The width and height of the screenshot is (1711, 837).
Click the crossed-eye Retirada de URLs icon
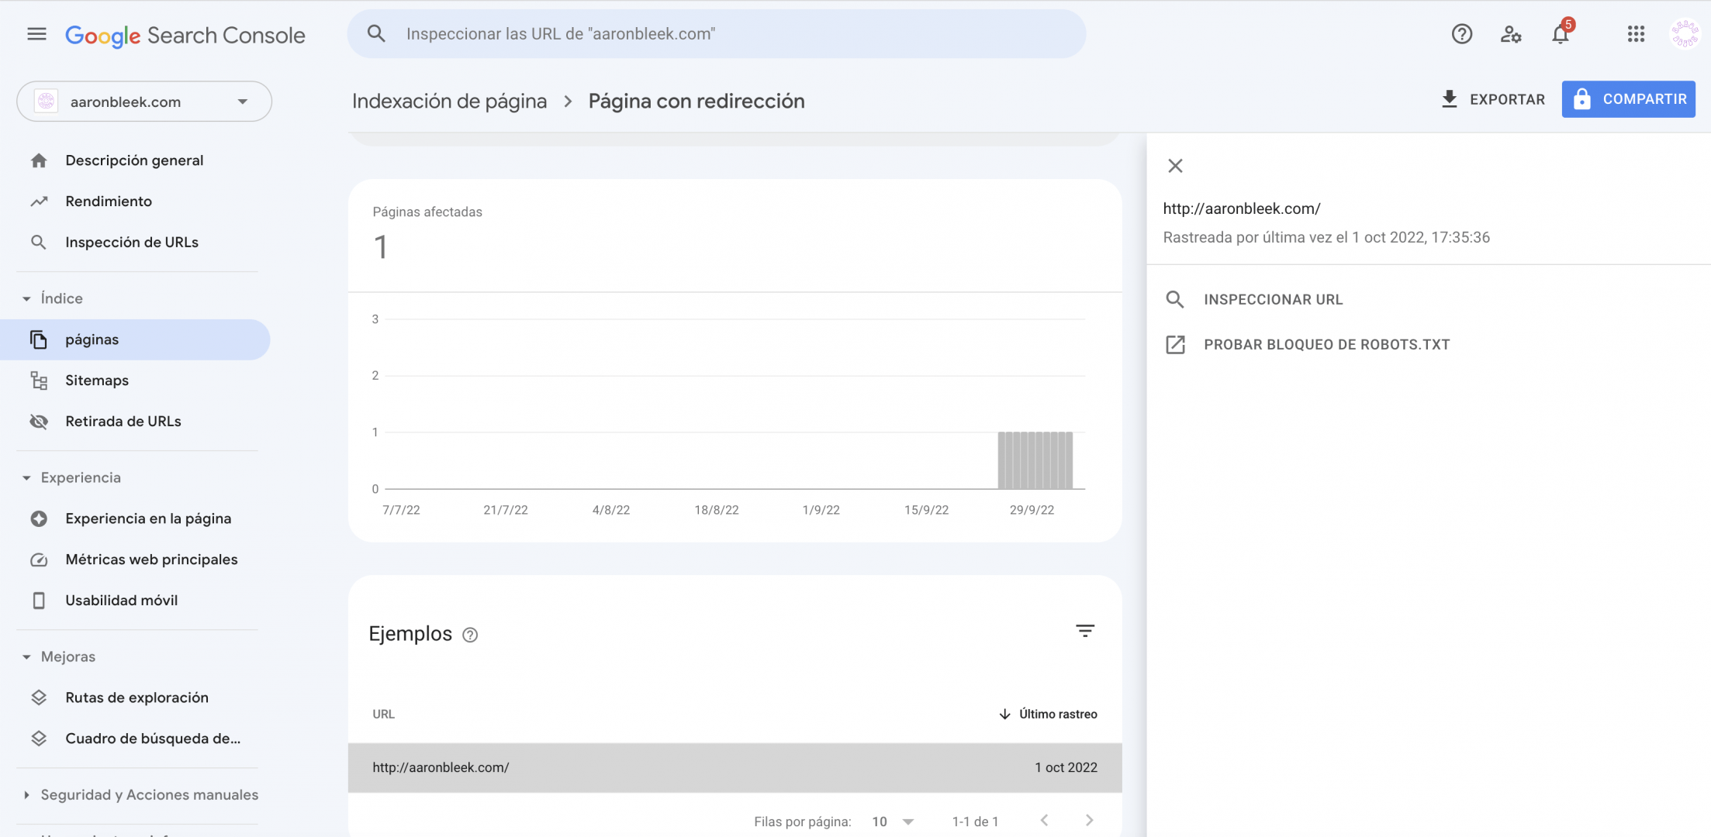[39, 422]
